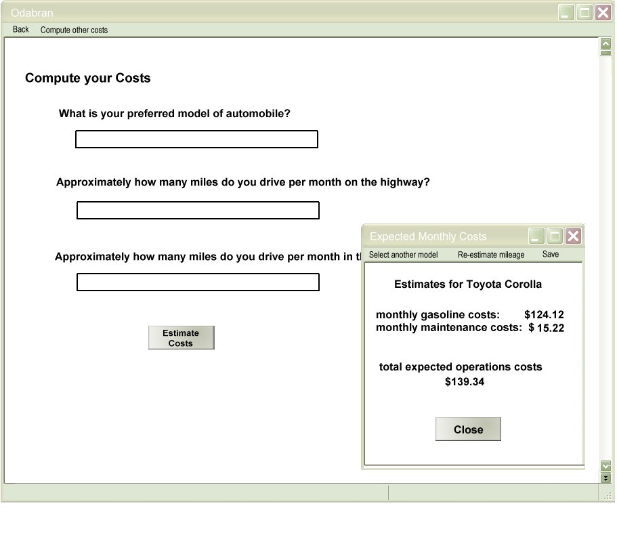617x535 pixels.
Task: Click the preferred automobile model input field
Action: tap(196, 140)
